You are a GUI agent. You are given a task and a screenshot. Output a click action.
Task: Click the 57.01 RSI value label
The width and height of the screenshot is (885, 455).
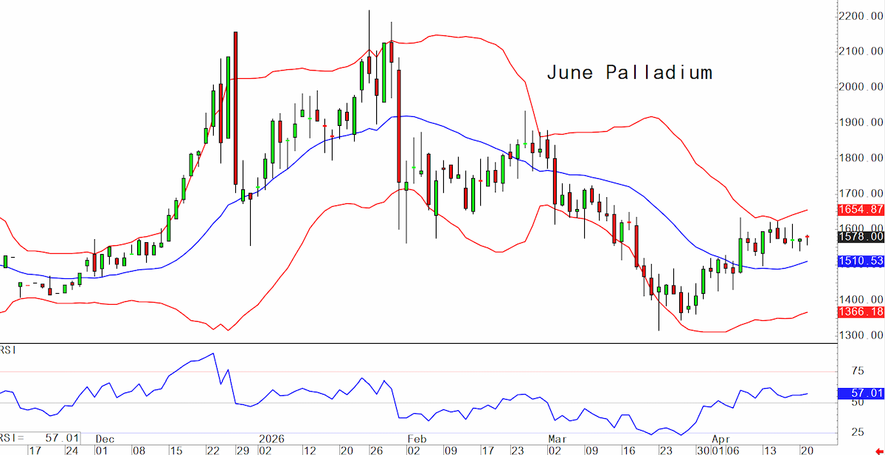click(x=861, y=393)
